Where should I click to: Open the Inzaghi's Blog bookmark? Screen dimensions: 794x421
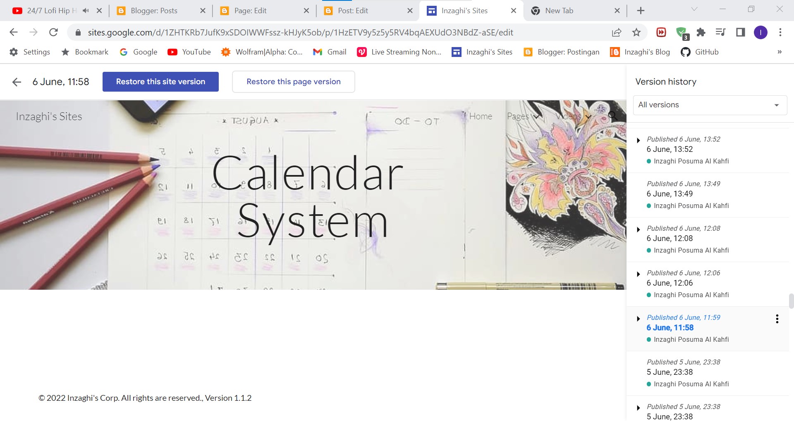pos(640,52)
